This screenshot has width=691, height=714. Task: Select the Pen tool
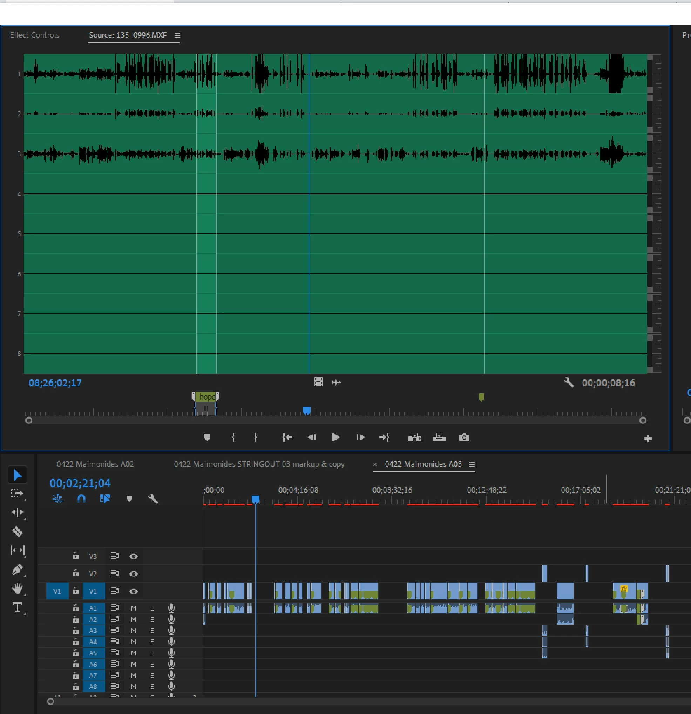tap(17, 570)
